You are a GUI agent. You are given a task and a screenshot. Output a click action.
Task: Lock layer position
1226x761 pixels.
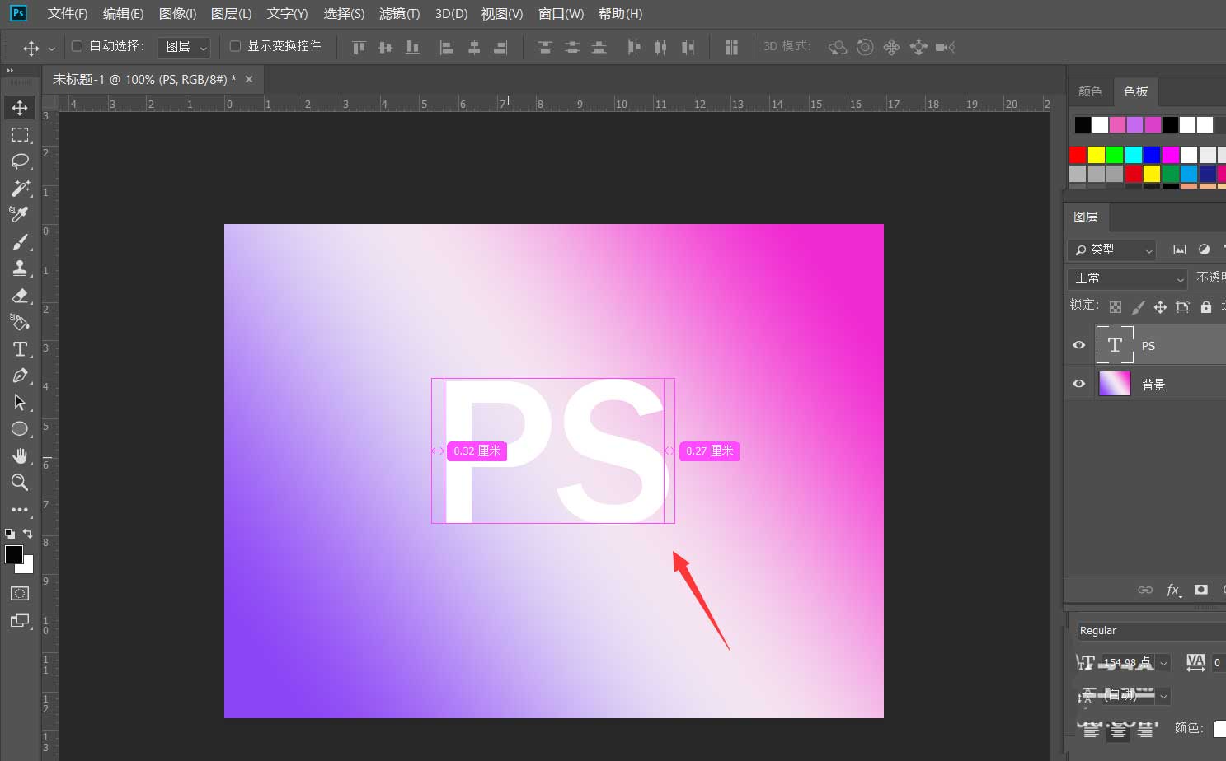click(x=1160, y=306)
